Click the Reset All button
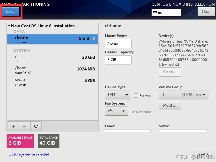 203,154
